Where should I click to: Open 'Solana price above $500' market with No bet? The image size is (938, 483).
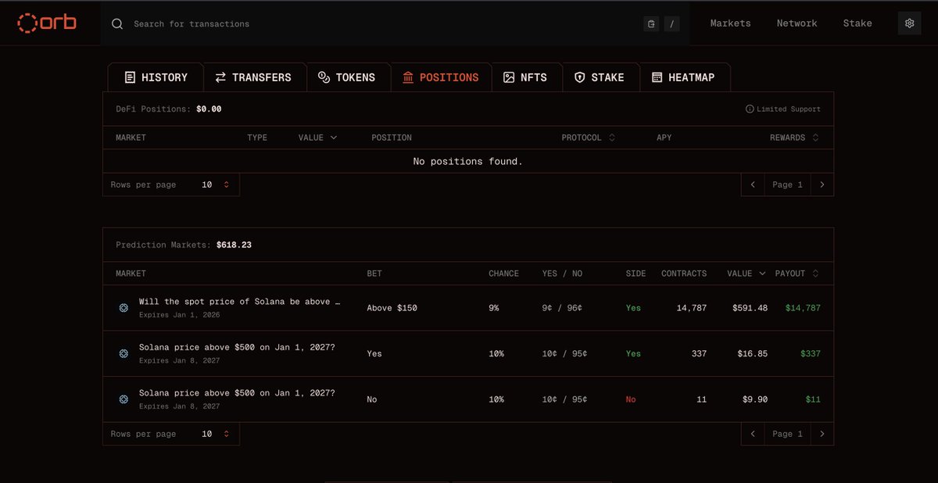pyautogui.click(x=237, y=392)
